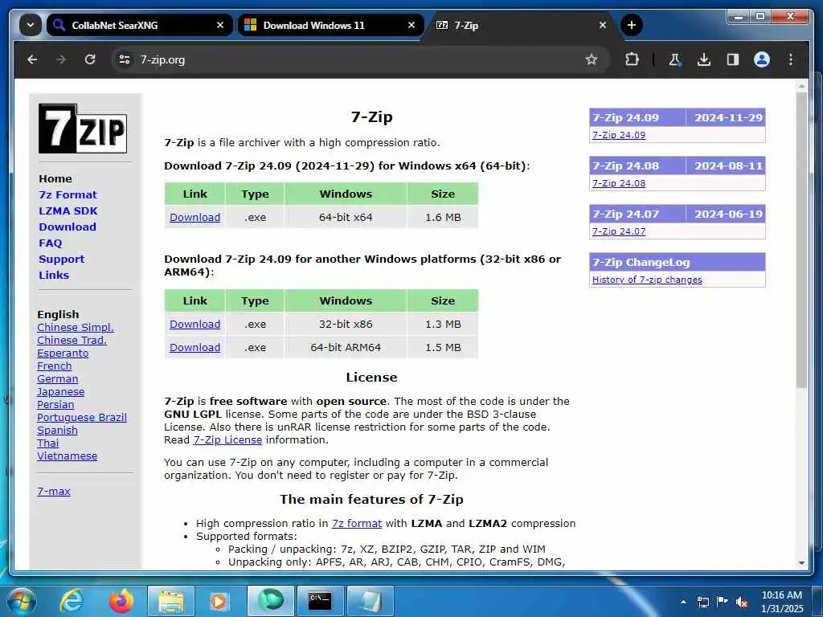Open the FAQ page

pos(51,243)
